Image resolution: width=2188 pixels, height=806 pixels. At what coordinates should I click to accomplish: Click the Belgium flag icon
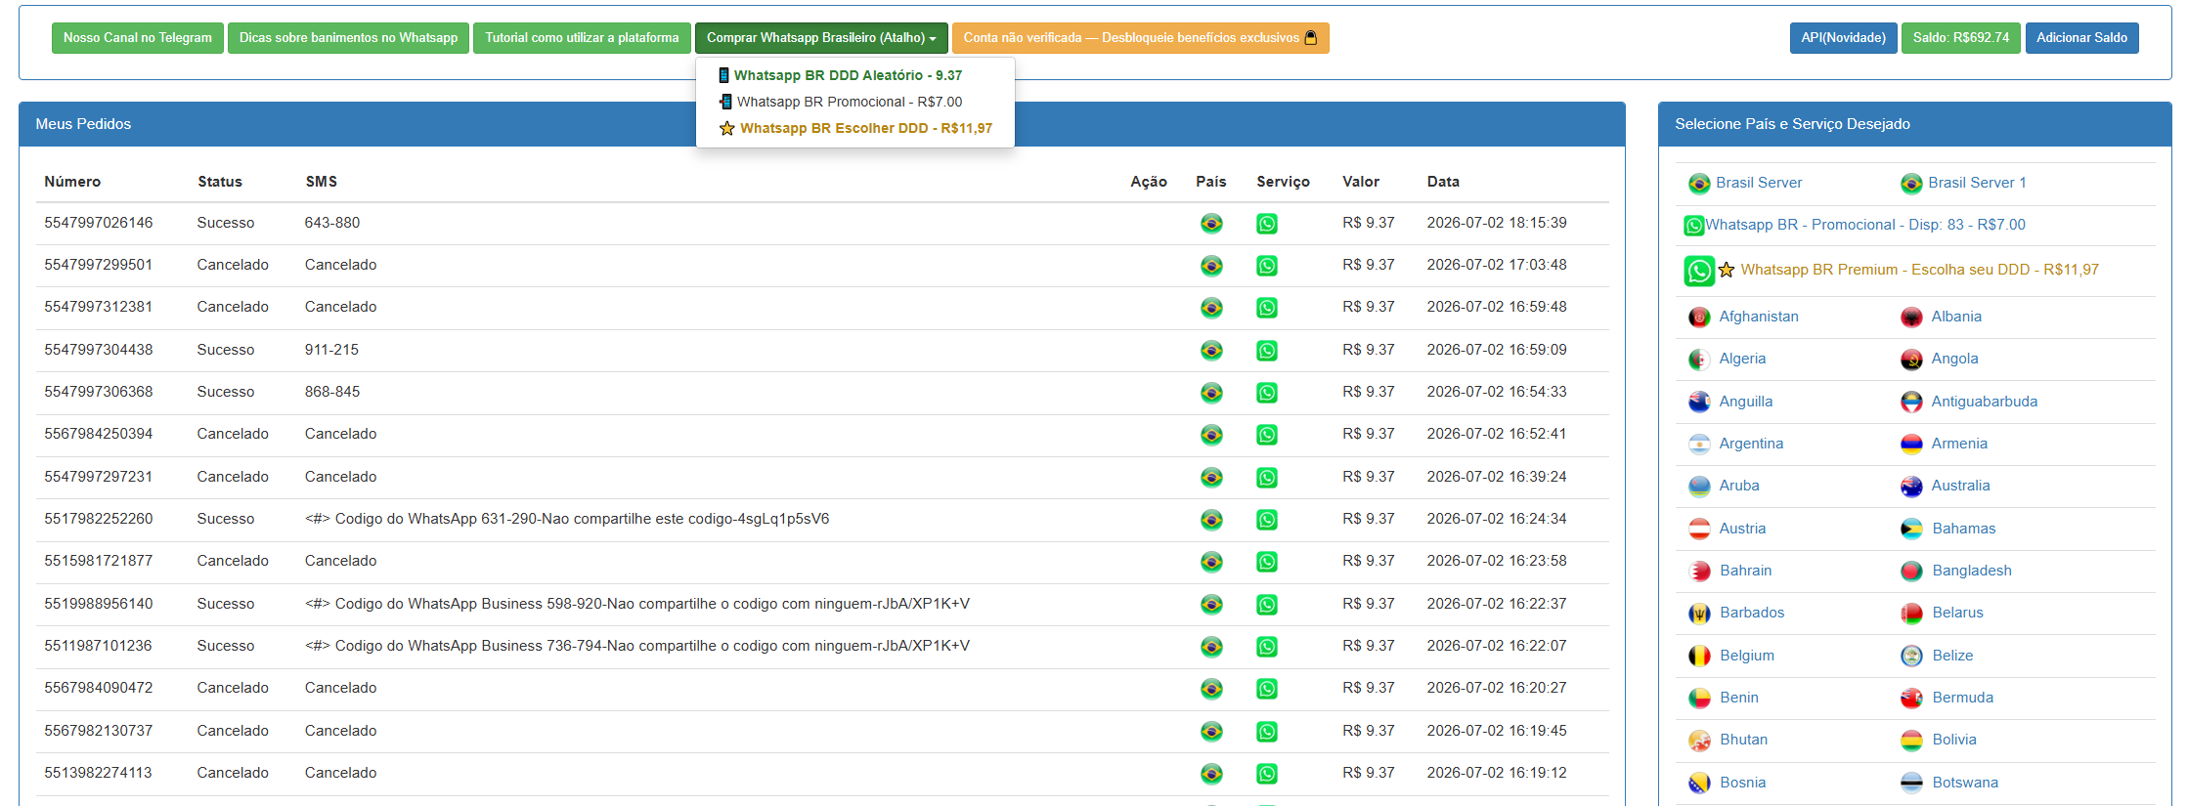(x=1699, y=657)
